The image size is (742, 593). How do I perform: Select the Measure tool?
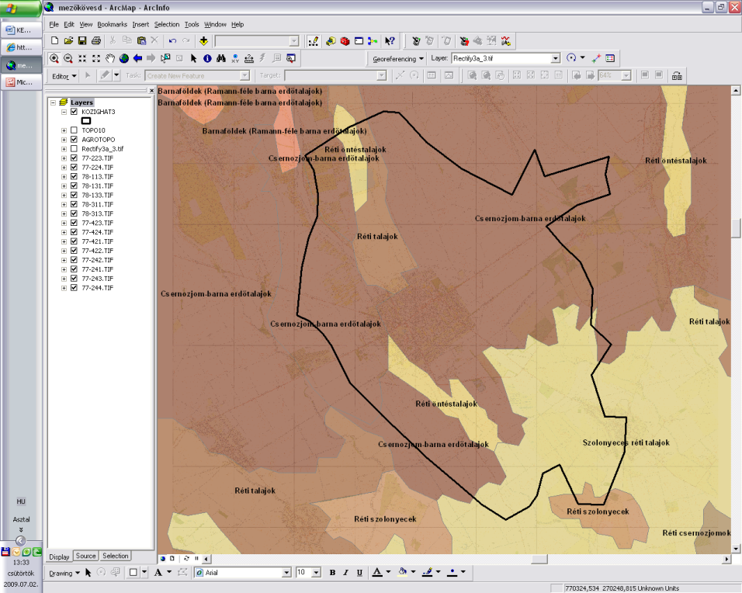(249, 58)
